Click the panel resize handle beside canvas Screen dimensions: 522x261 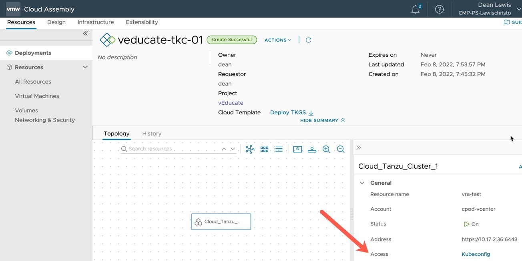[x=351, y=214]
